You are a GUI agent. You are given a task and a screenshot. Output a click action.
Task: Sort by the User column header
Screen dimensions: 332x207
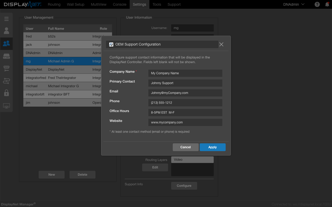pos(30,29)
